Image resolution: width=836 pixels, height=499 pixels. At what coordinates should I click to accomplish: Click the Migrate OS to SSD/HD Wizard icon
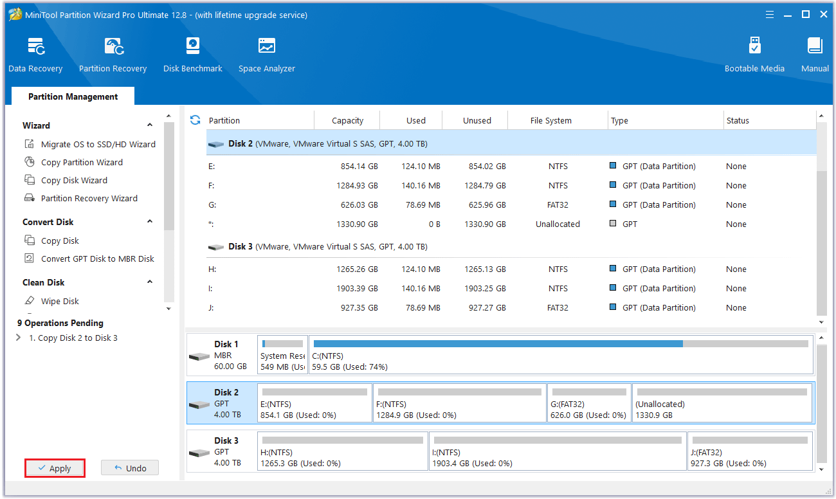tap(29, 144)
